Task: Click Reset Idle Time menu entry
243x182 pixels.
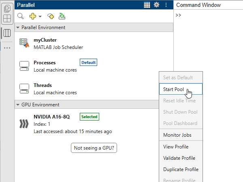Action: pos(181,101)
